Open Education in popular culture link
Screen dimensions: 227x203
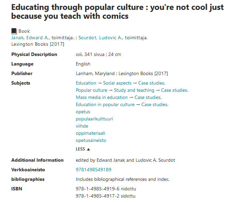(x=105, y=105)
